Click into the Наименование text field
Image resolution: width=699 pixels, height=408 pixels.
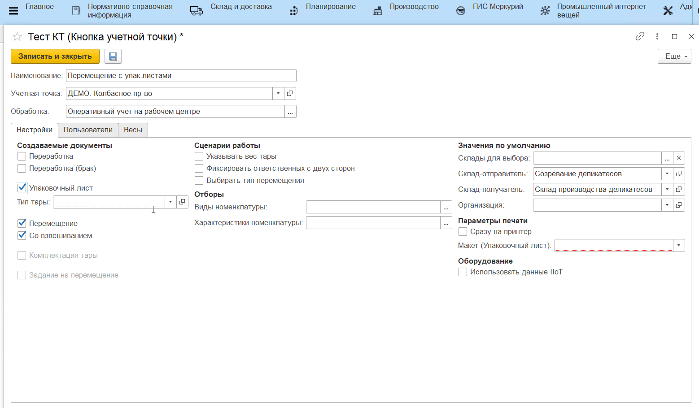181,76
